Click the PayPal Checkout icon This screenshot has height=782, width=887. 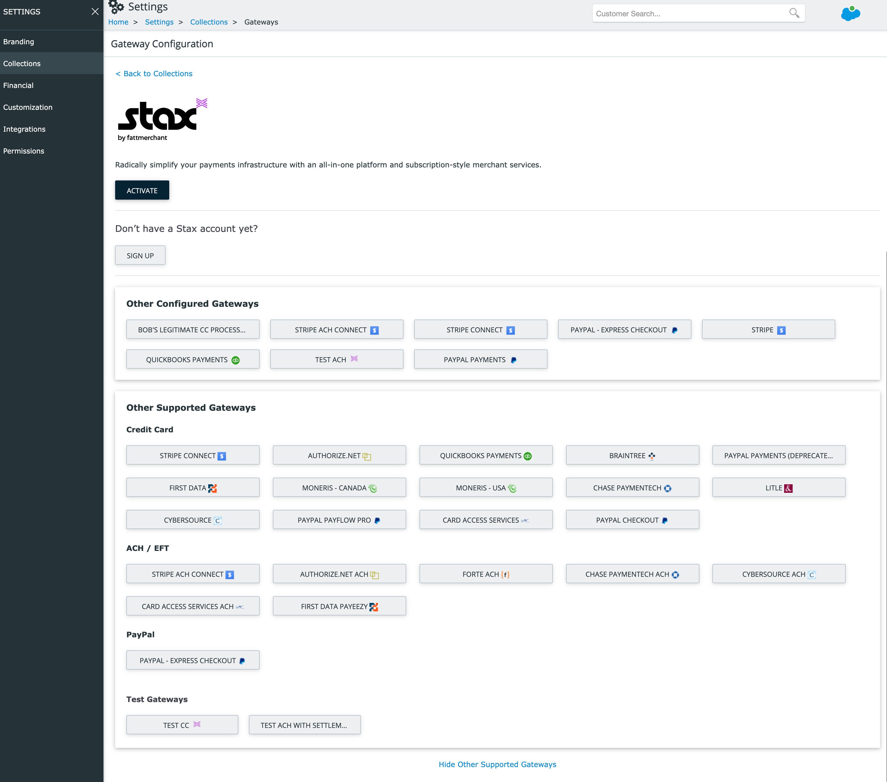tap(665, 521)
